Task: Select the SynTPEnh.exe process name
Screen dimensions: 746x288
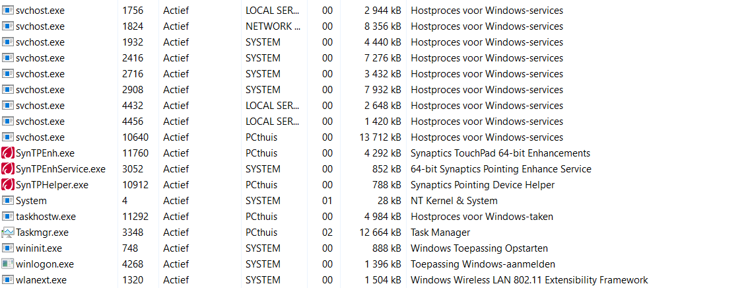Action: (45, 153)
